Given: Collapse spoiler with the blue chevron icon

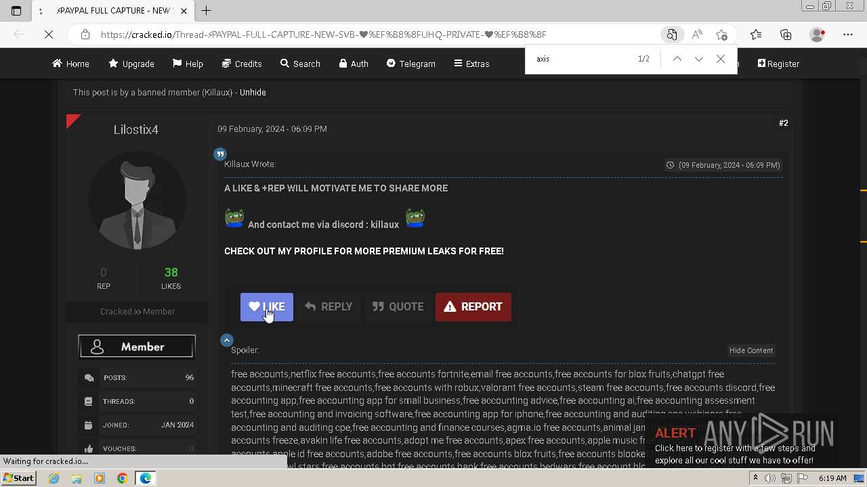Looking at the screenshot, I should pos(227,340).
